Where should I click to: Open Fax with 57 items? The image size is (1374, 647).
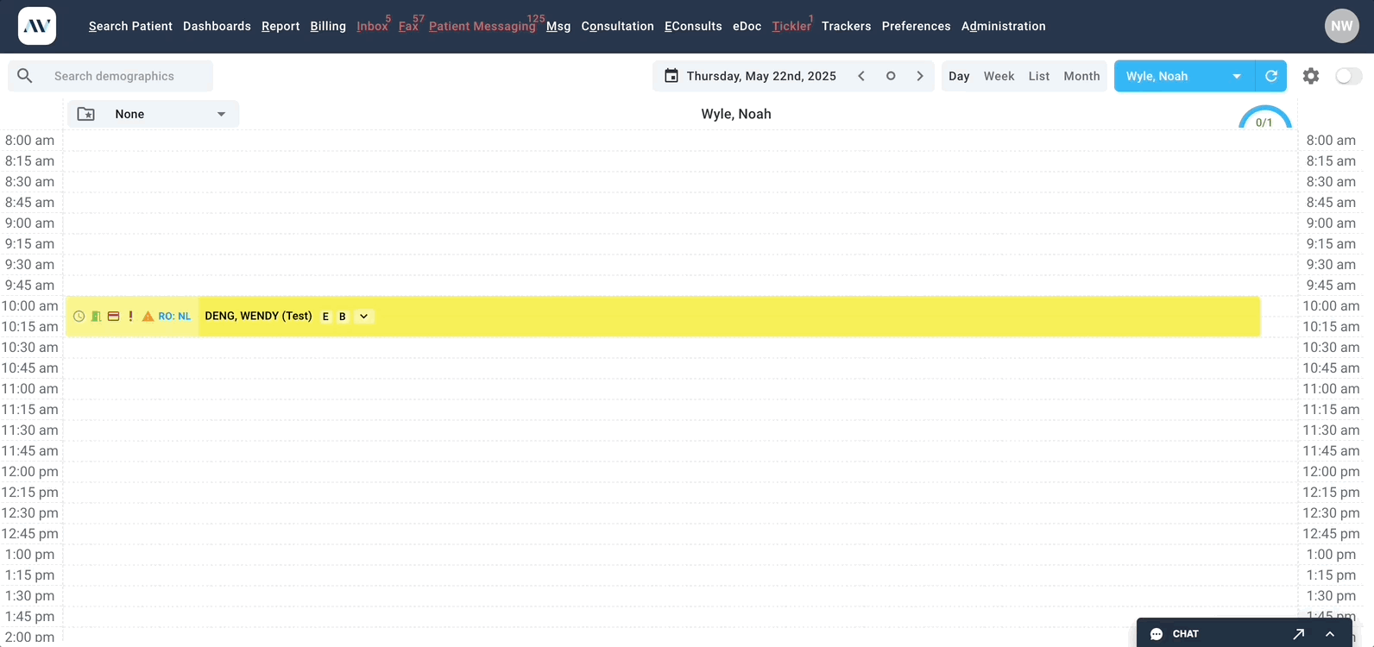[x=409, y=26]
